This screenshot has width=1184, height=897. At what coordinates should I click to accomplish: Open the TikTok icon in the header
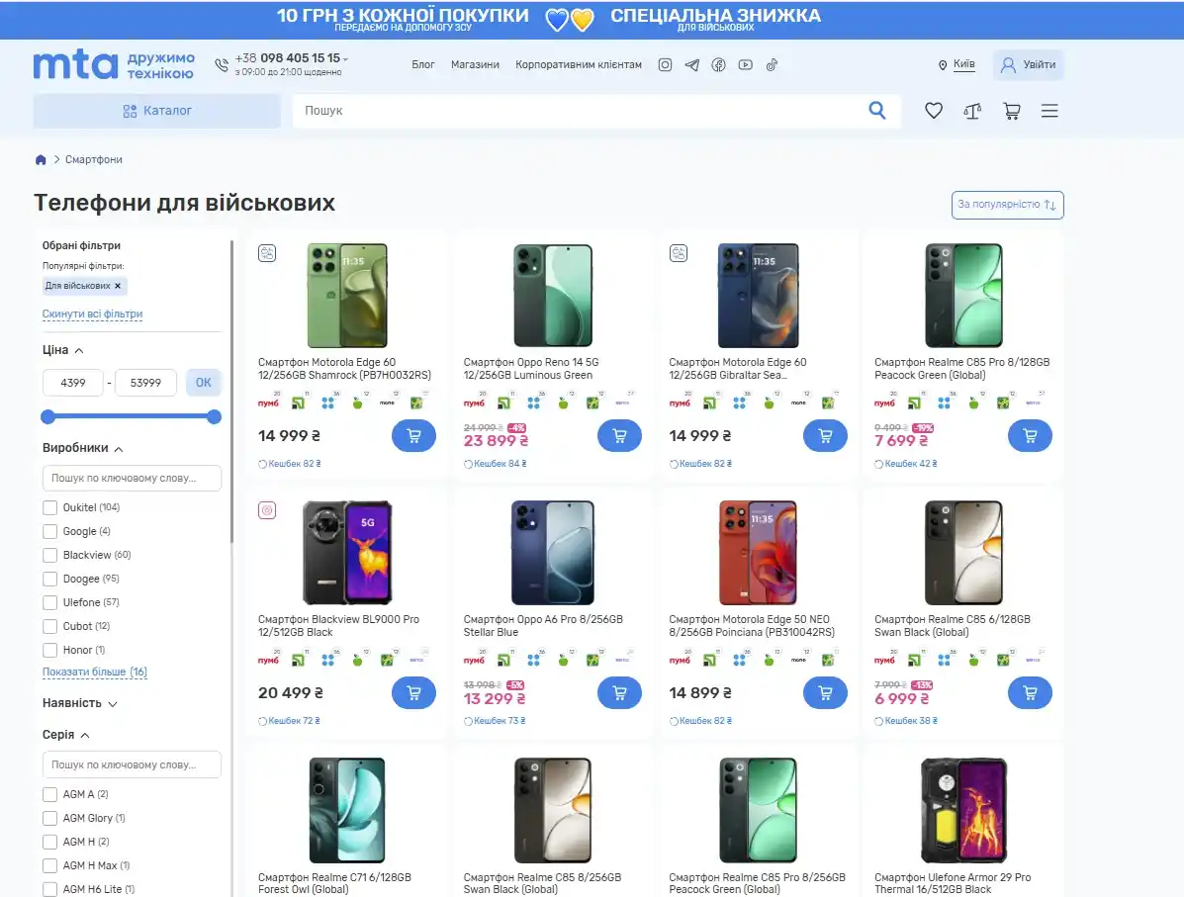click(x=772, y=63)
